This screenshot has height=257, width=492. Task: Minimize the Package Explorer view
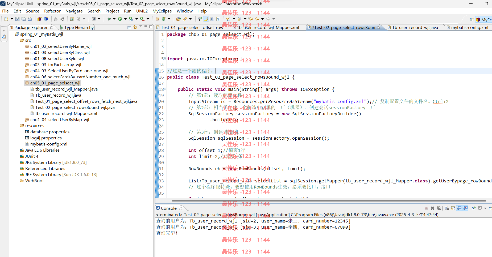pyautogui.click(x=146, y=26)
